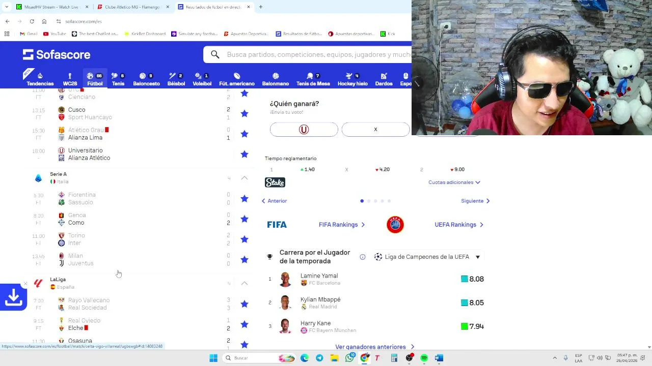Open the Tendencias sports tab
This screenshot has width=652, height=366.
point(40,79)
